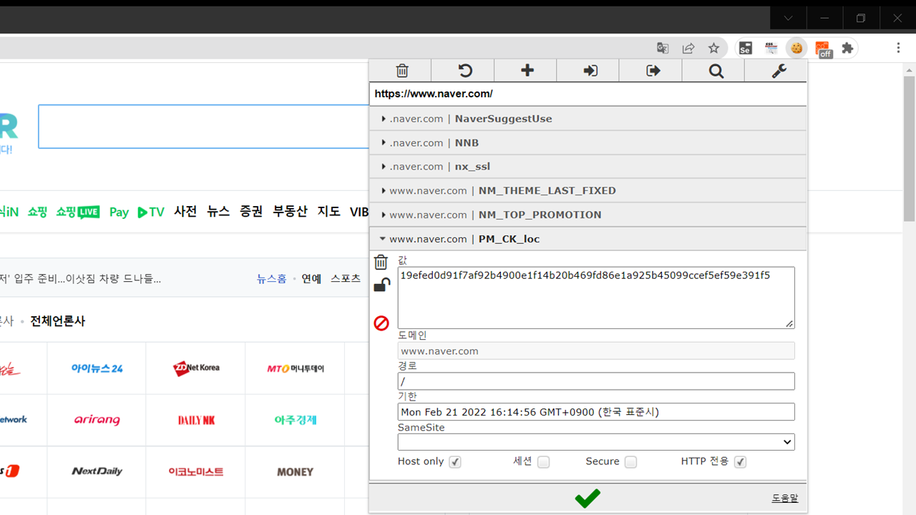This screenshot has width=916, height=515.
Task: Expand the NaverSuggestUse cookie row
Action: (588, 119)
